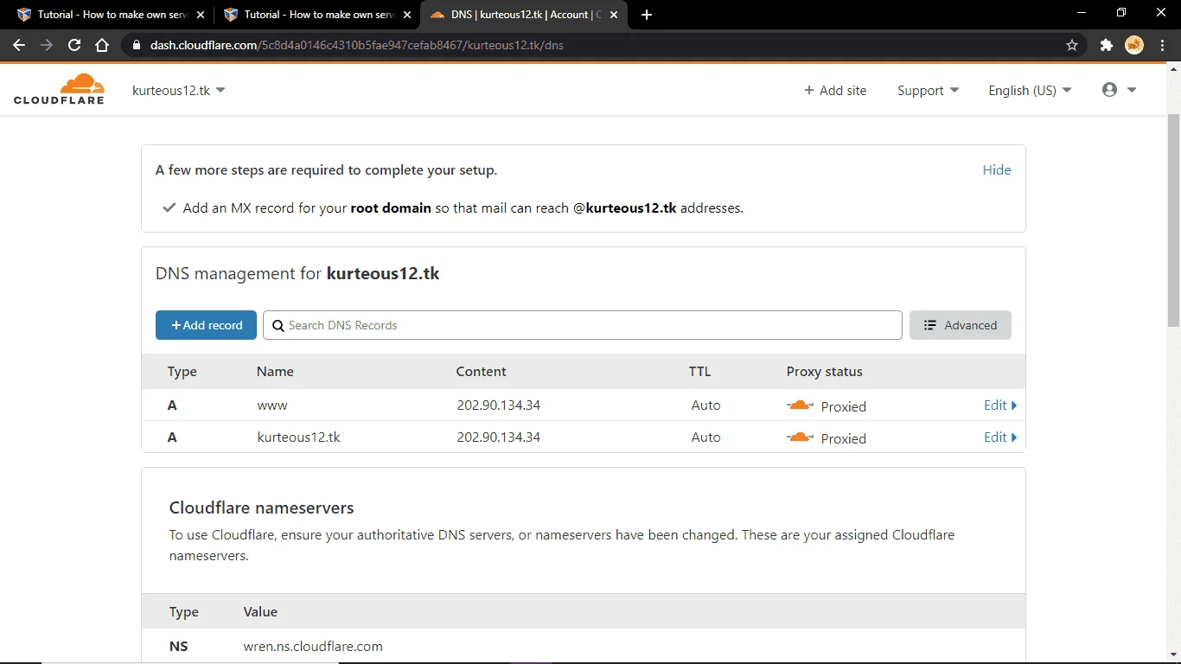Bookmark this page with star icon
The height and width of the screenshot is (664, 1181).
[1072, 45]
